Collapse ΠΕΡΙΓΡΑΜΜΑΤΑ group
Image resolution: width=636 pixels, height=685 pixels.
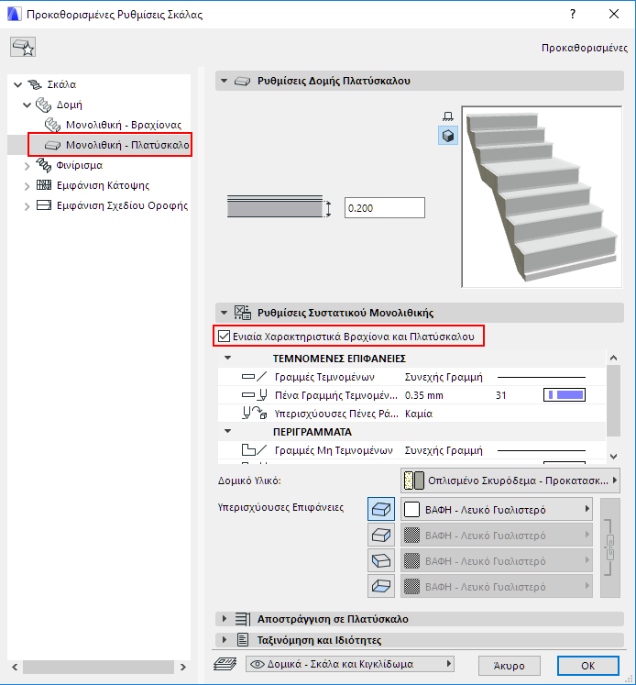227,431
